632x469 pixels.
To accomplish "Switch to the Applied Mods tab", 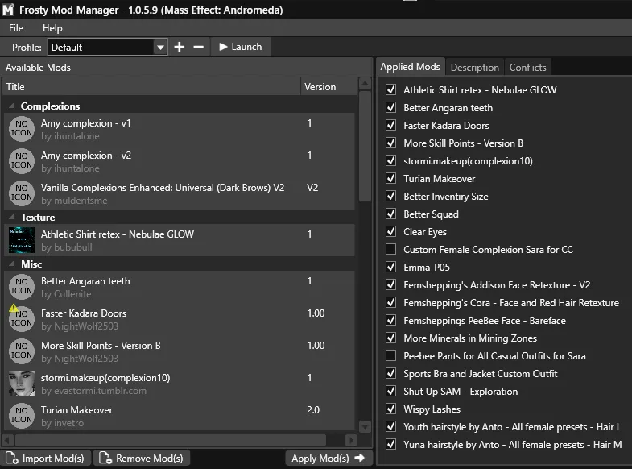I will click(x=411, y=67).
